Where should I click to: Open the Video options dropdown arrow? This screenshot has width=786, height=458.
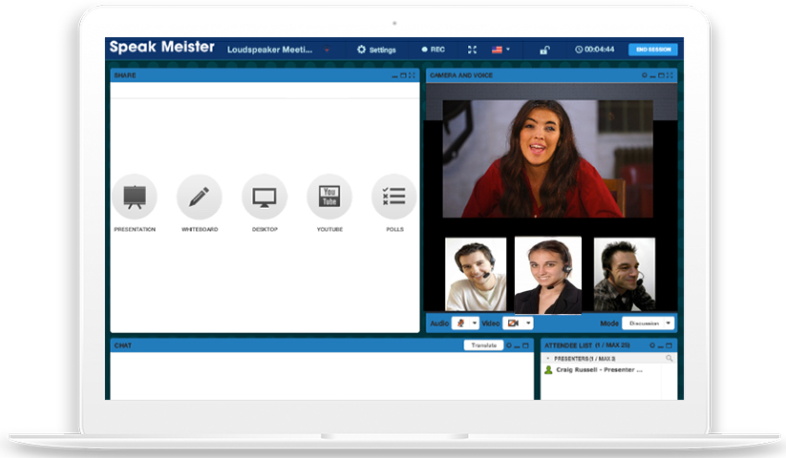[528, 323]
